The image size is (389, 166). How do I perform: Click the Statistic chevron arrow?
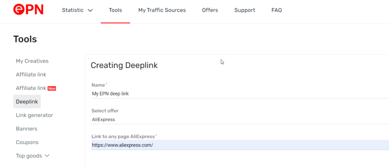[90, 10]
